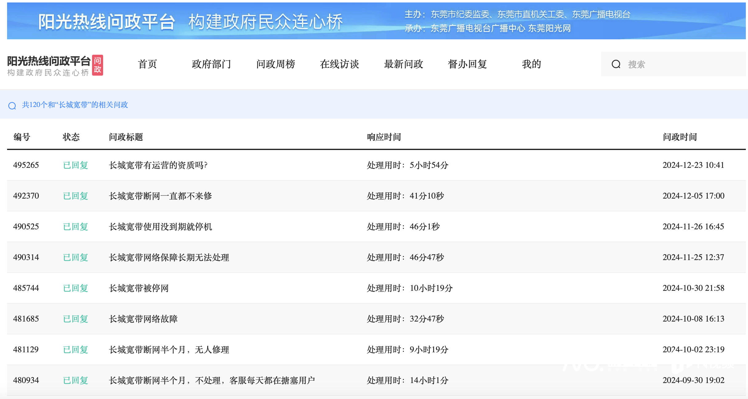Viewport: 748px width, 399px height.
Task: Click the magnifier icon next to search results summary
Action: click(x=13, y=105)
